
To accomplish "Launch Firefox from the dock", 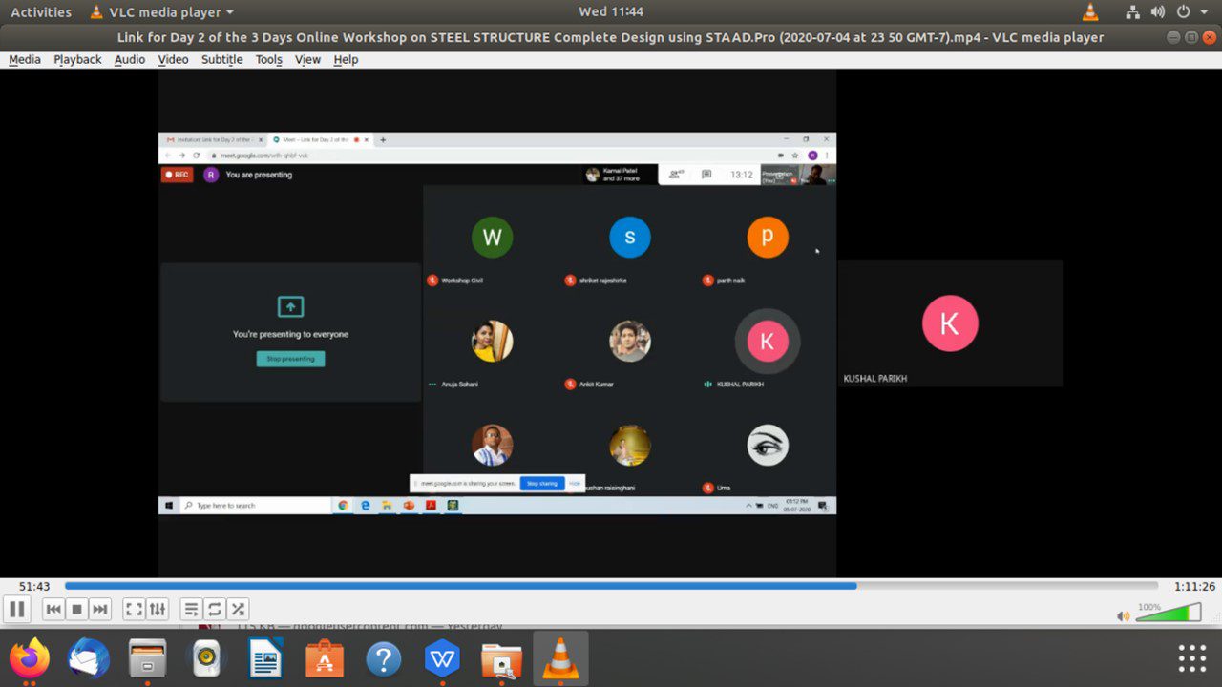I will tap(30, 659).
